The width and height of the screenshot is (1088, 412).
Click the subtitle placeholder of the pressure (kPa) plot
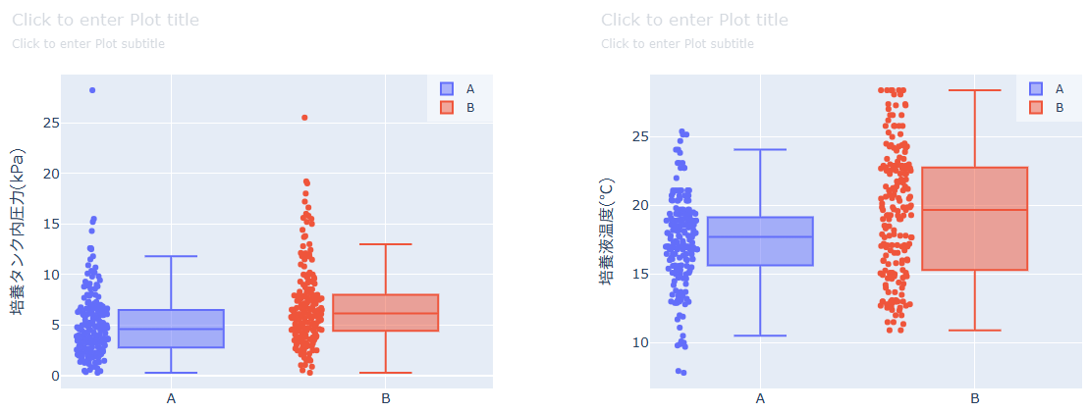pyautogui.click(x=88, y=44)
